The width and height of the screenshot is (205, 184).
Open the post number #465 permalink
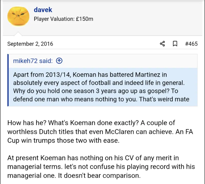191,44
